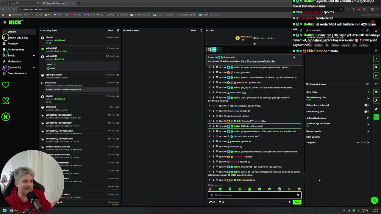Pop out the Channel Actions panel
Screen dimensions: 381x214
pyautogui.click(x=367, y=84)
